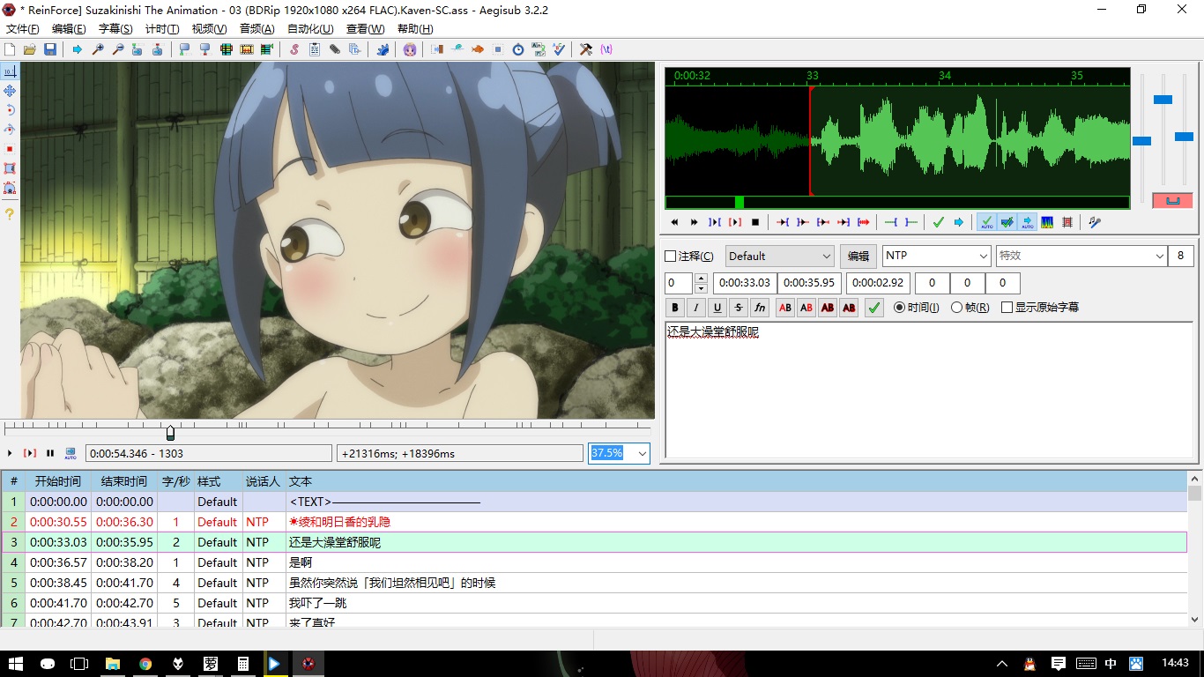Screen dimensions: 1204x677
Task: Click the audio horizontal zoom slider
Action: (1141, 141)
